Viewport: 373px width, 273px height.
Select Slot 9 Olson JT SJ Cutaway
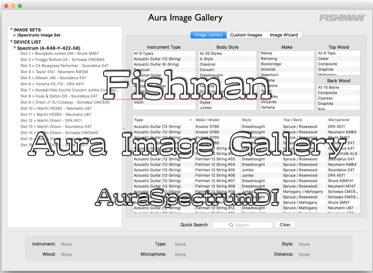(x=65, y=102)
